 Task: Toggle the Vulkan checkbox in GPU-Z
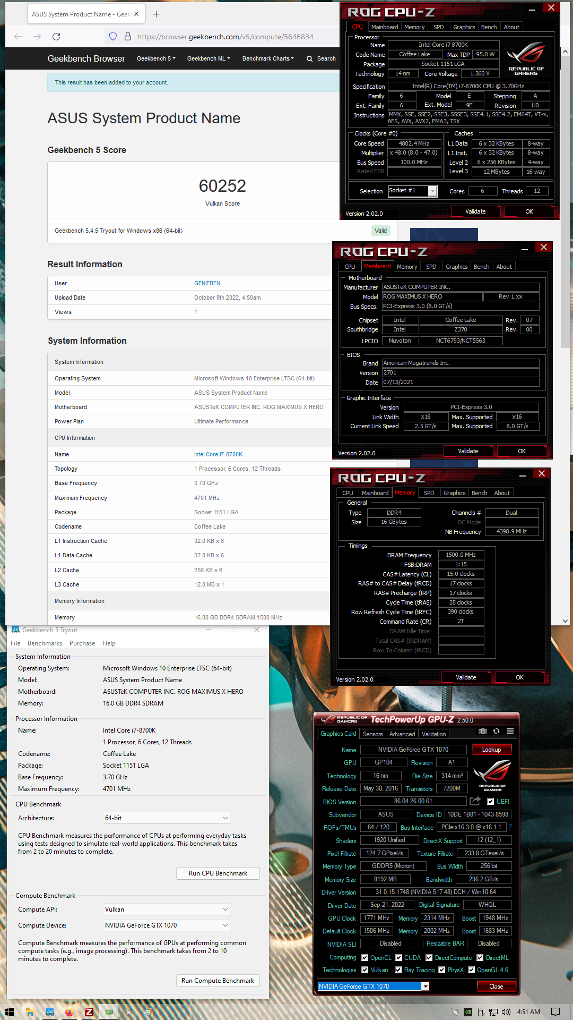click(364, 970)
